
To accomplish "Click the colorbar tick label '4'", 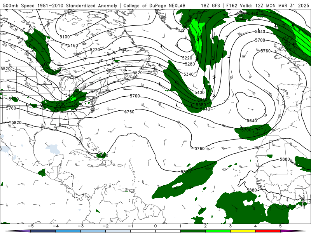I will click(255, 226).
